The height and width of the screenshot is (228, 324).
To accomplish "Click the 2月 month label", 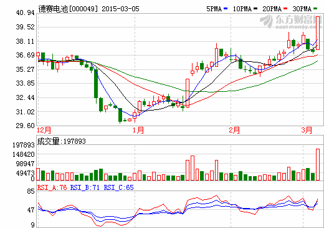I will pyautogui.click(x=234, y=130).
